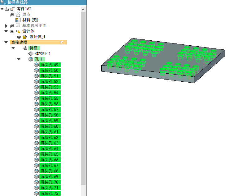Screen dimensions: 234x196
Task: Select 沉头孔 55 in the tree
Action: coord(50,98)
